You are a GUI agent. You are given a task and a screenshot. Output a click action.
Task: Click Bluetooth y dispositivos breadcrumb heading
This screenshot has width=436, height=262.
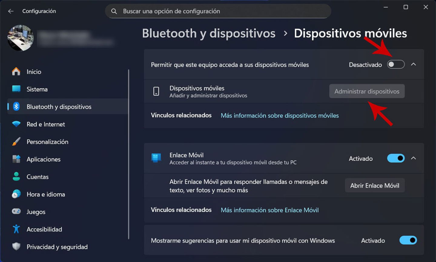pos(209,33)
